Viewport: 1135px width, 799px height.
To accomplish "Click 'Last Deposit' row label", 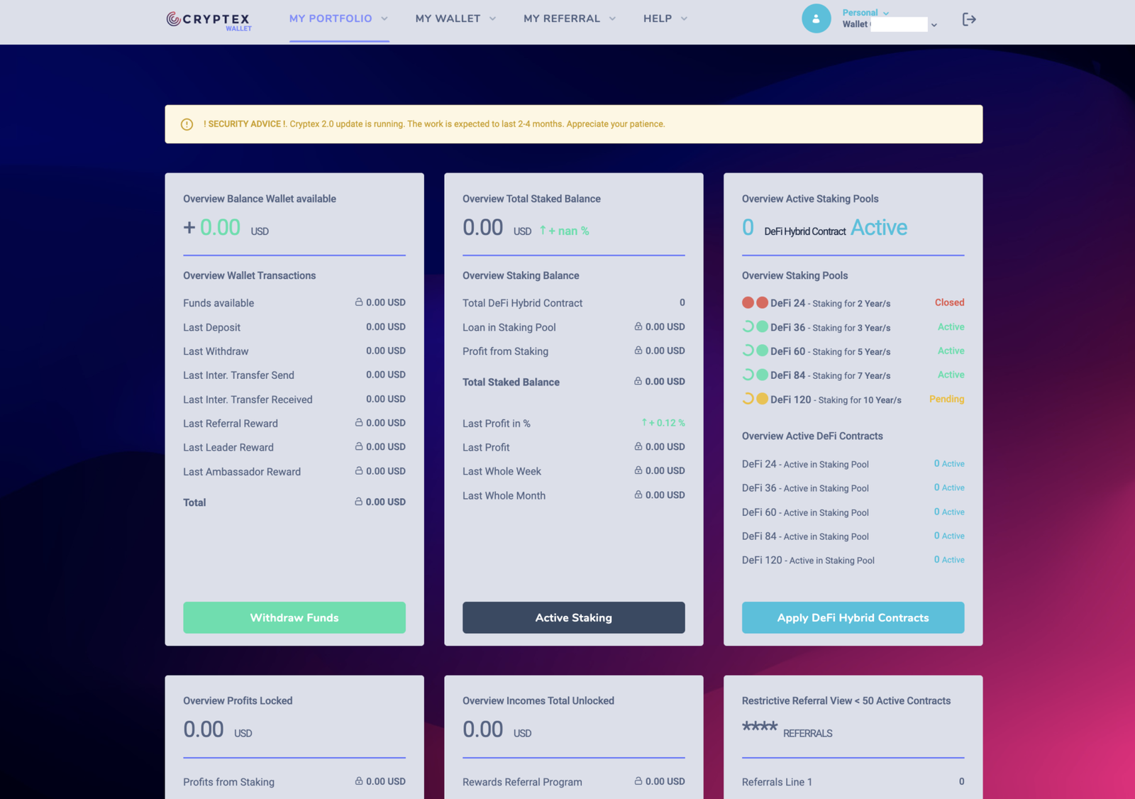I will coord(211,327).
